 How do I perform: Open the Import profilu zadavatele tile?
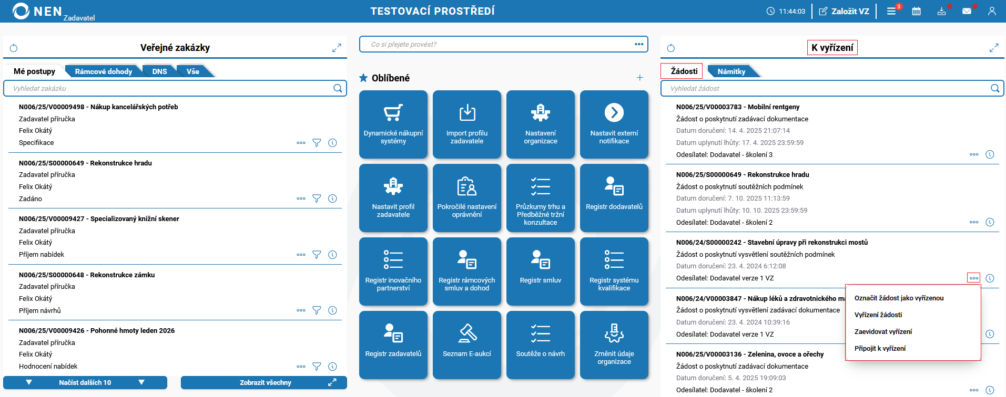click(467, 124)
